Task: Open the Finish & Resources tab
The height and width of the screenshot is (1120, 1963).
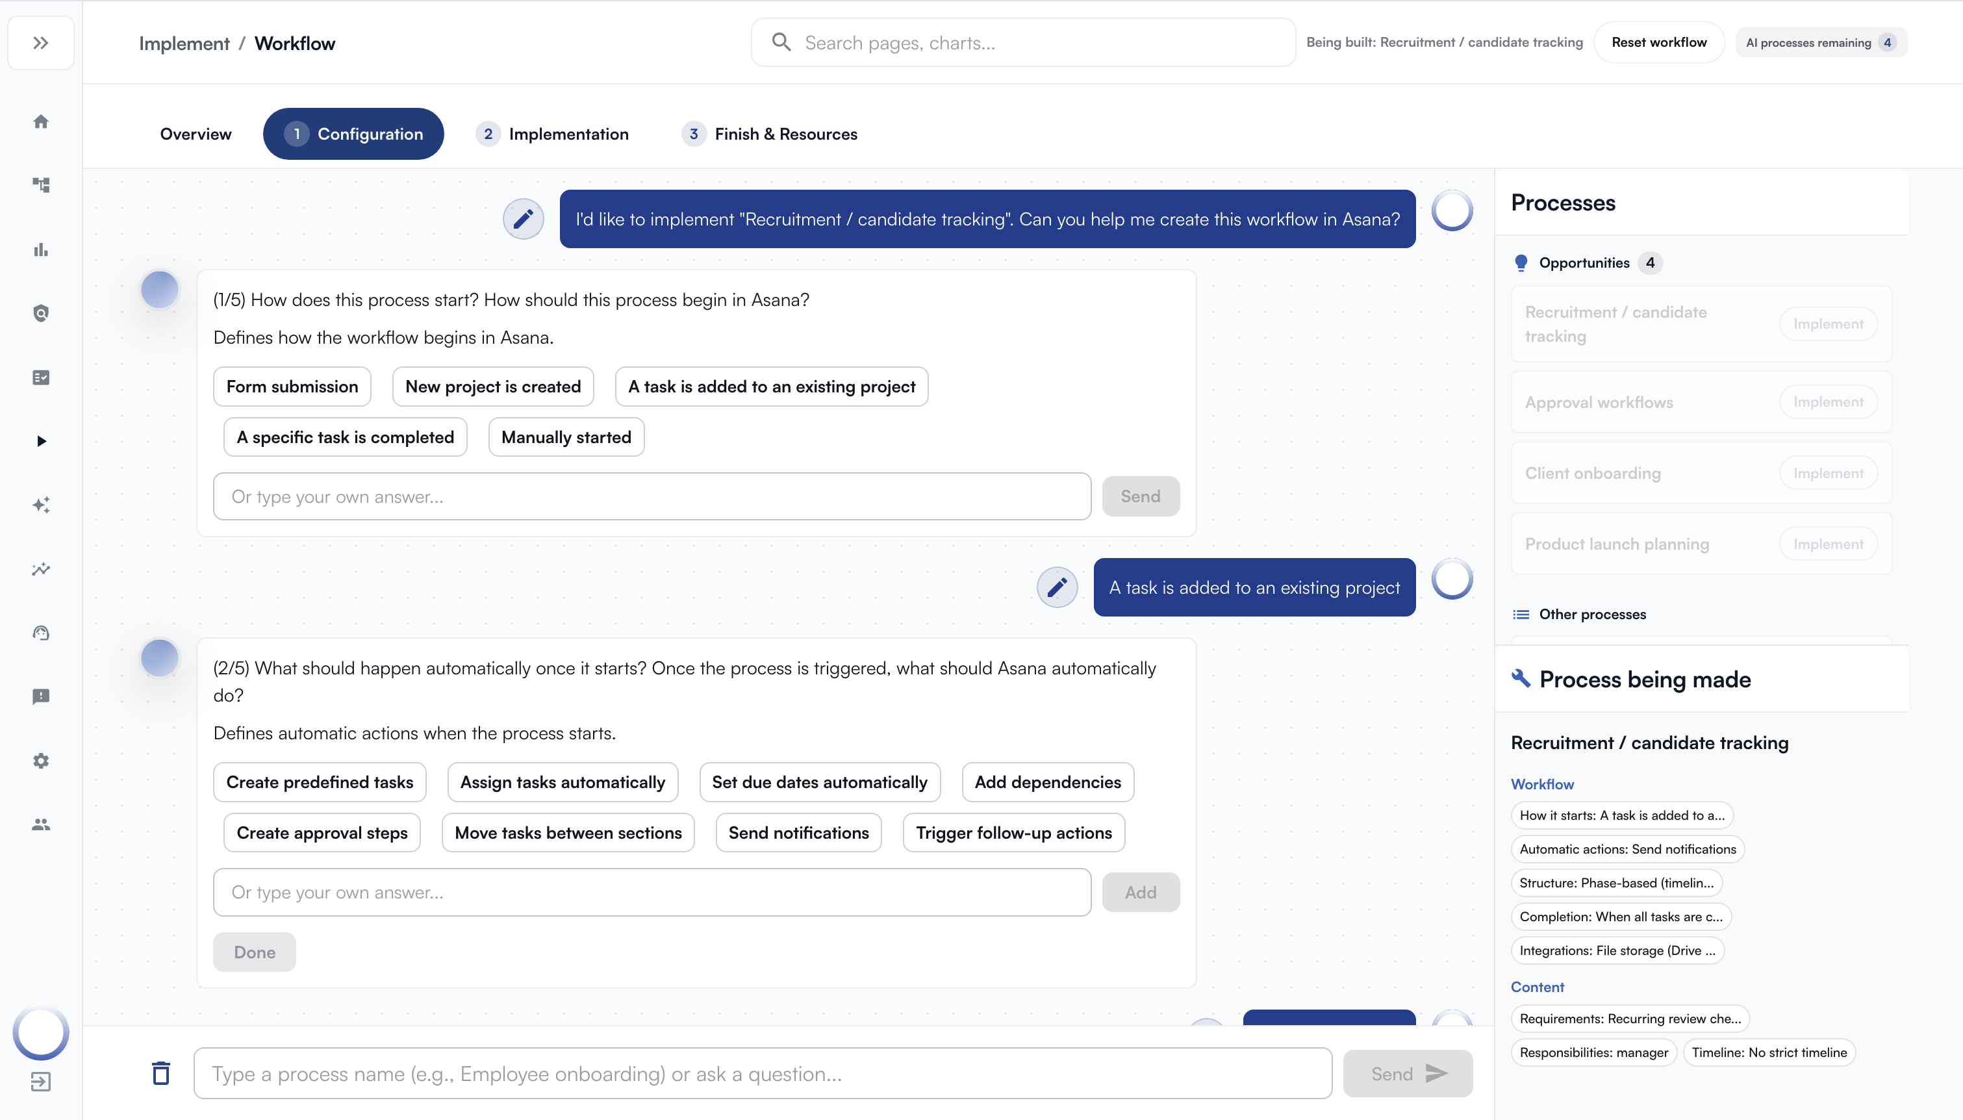Action: (x=770, y=134)
